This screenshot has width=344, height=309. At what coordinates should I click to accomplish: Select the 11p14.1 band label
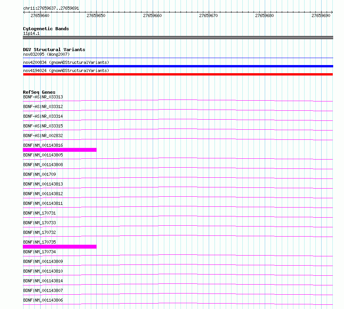coord(31,33)
